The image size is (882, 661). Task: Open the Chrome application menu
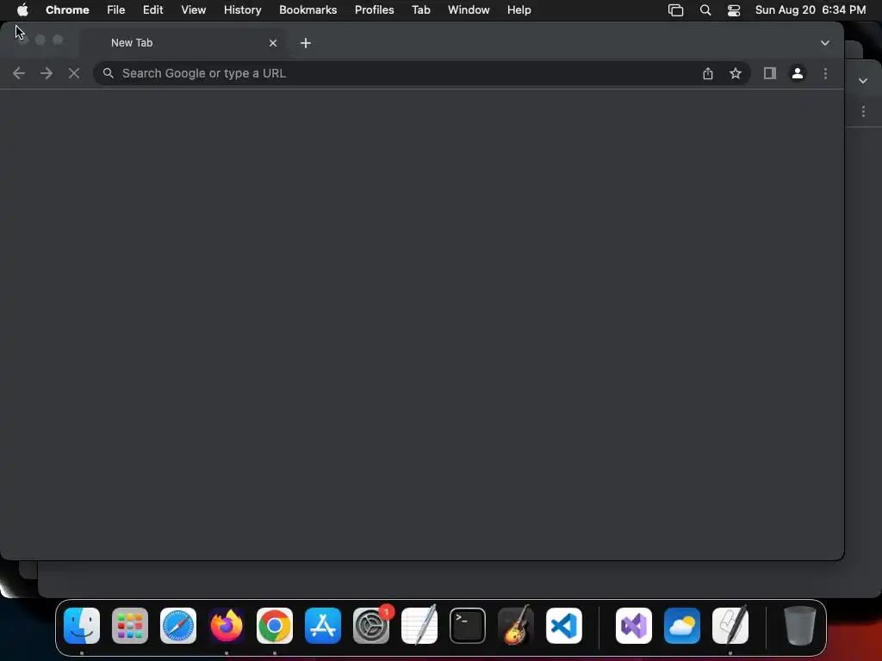click(x=67, y=9)
